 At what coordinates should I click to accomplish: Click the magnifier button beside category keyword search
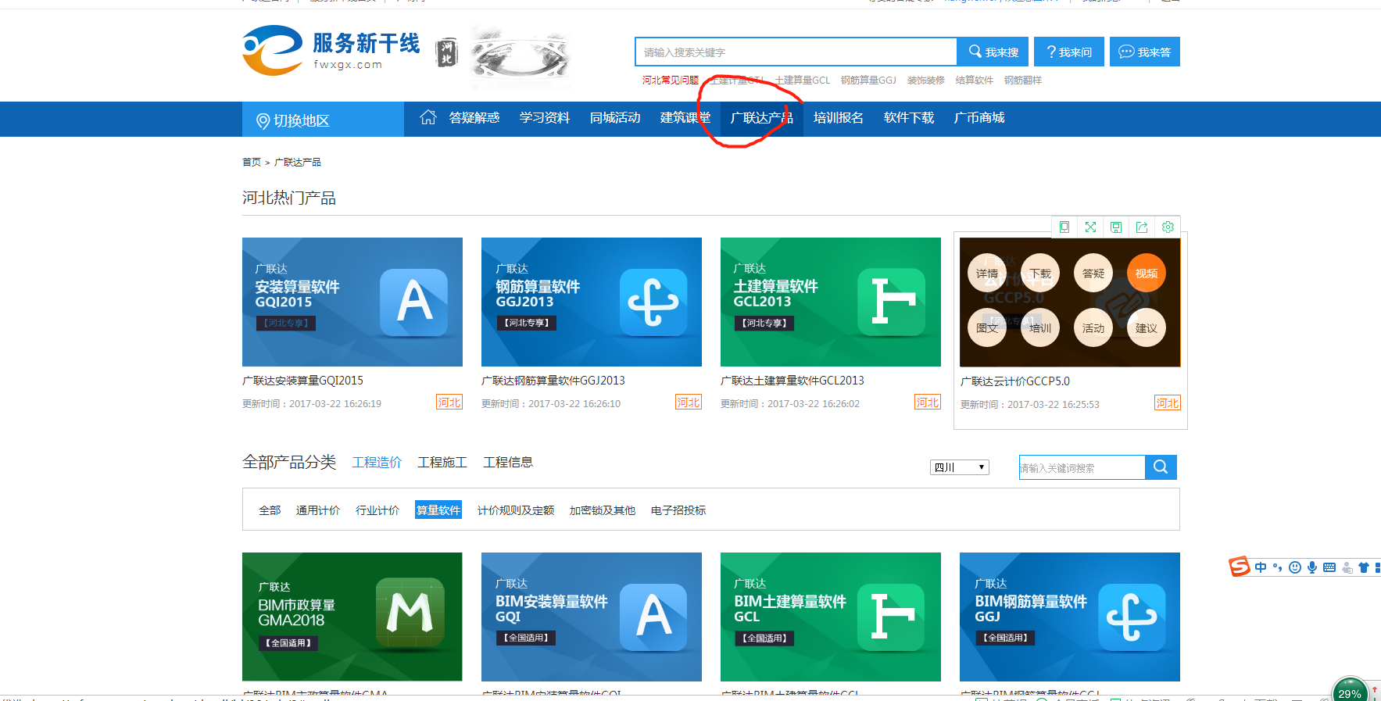click(1161, 467)
